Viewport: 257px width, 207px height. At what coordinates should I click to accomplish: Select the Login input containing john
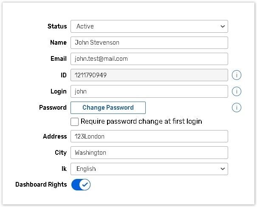coord(149,91)
